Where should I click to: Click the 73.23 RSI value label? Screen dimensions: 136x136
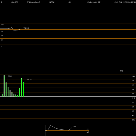click(x=26, y=28)
